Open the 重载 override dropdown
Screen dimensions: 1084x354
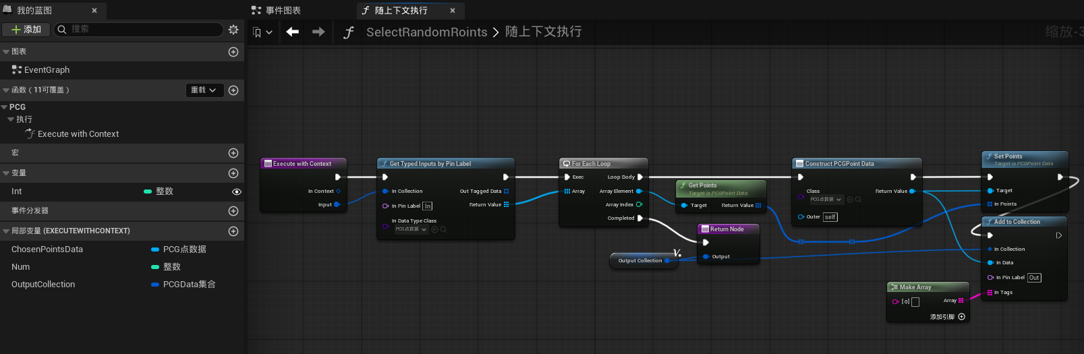(204, 90)
